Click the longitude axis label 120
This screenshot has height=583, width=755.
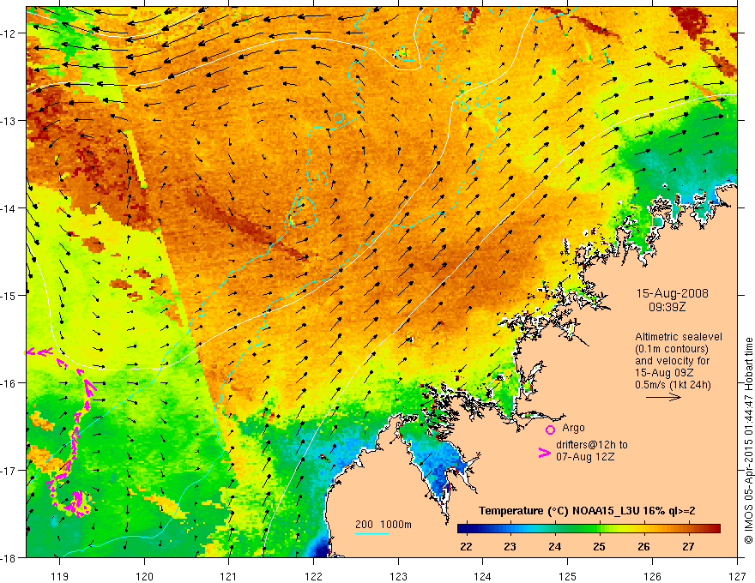click(x=144, y=576)
